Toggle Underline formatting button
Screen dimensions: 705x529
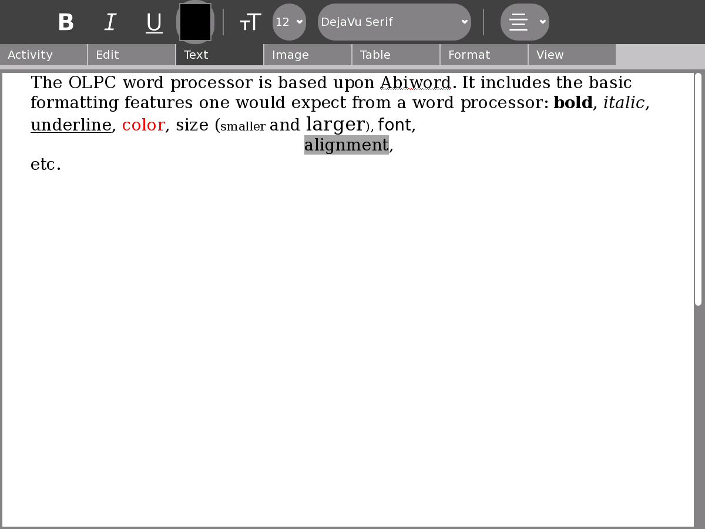(154, 22)
